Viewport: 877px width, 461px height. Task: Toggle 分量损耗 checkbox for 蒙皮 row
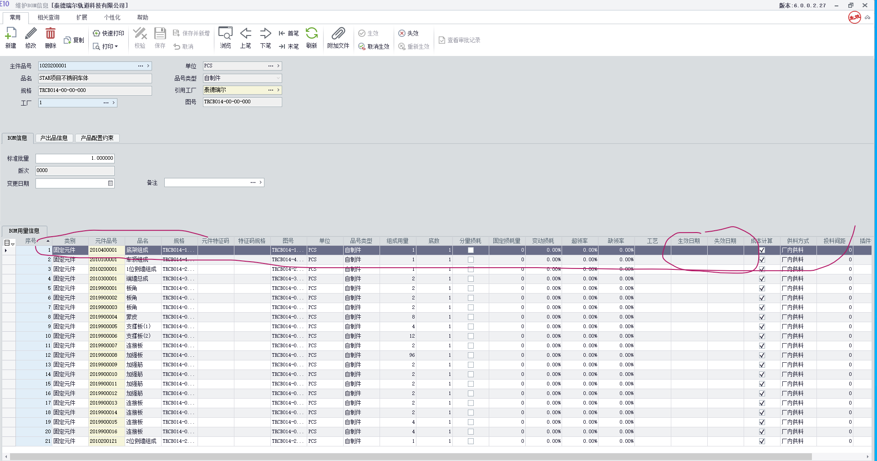pos(471,317)
